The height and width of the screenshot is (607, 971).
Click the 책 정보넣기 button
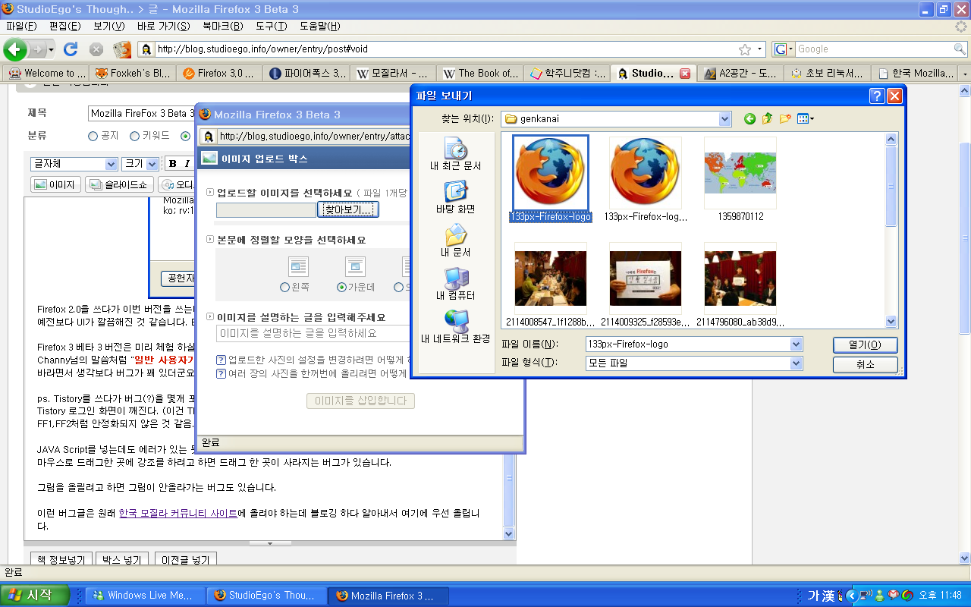tap(61, 561)
